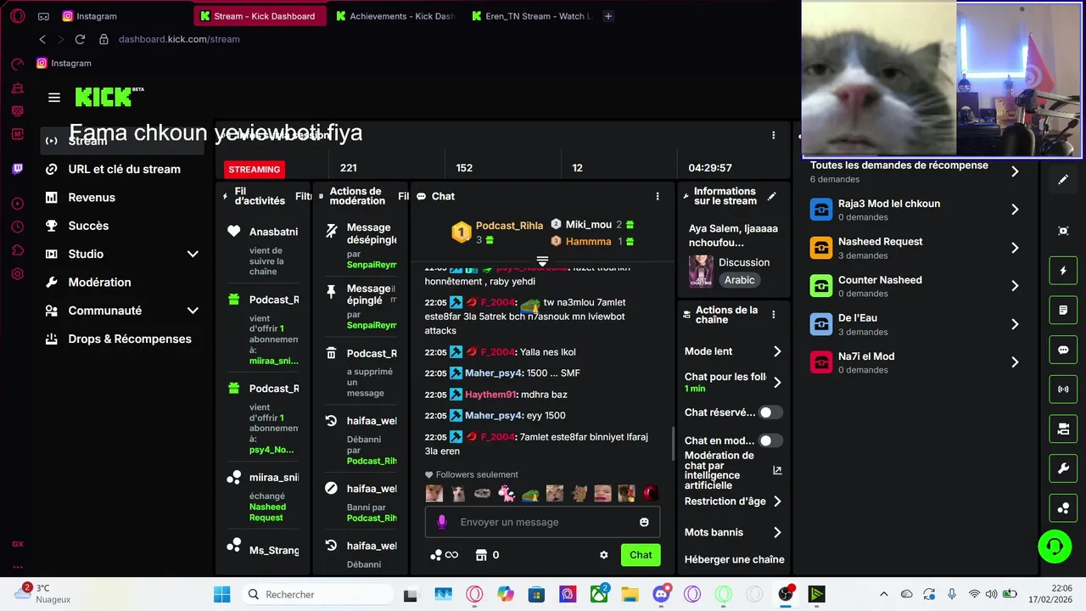Toggle the Chat en mod... switch
Viewport: 1086px width, 611px height.
pyautogui.click(x=770, y=440)
